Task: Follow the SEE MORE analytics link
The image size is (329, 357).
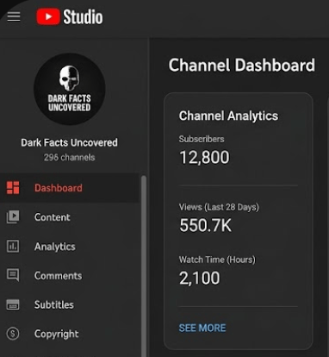Action: (202, 328)
